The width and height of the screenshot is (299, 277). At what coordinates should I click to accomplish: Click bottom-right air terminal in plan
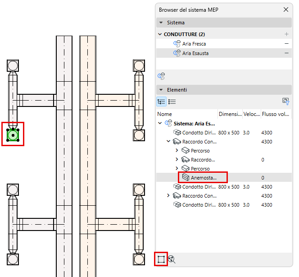pyautogui.click(x=139, y=259)
